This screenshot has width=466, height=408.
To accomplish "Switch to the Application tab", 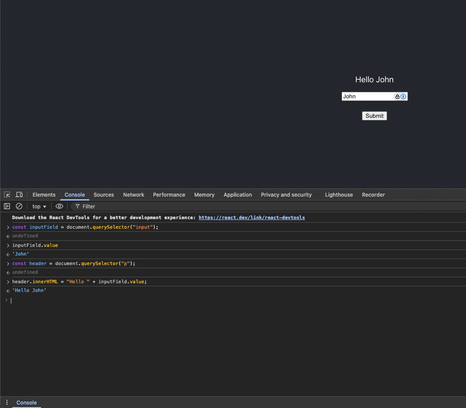I will click(x=238, y=194).
